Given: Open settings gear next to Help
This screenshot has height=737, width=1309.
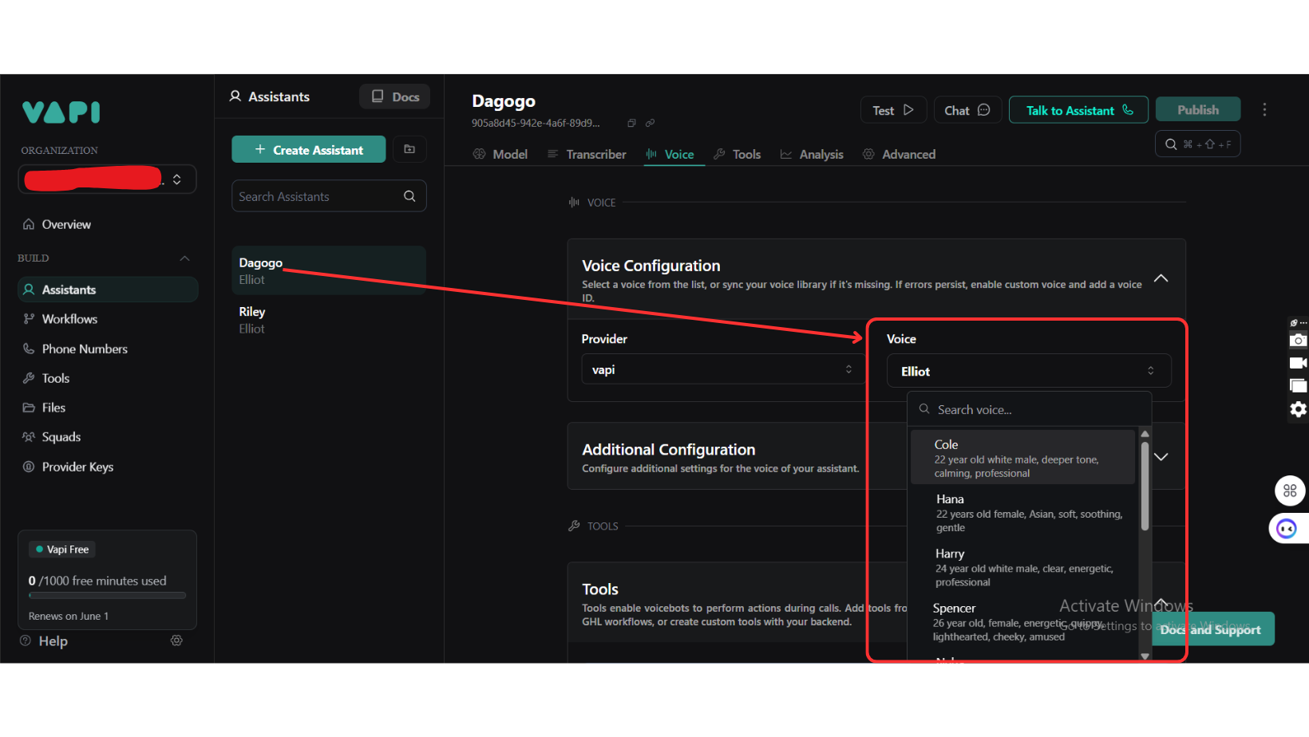Looking at the screenshot, I should pyautogui.click(x=176, y=640).
